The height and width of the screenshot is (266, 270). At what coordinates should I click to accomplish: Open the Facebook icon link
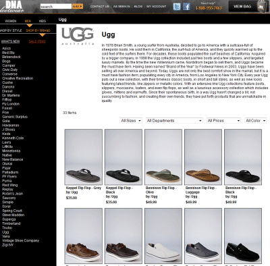click(x=187, y=7)
